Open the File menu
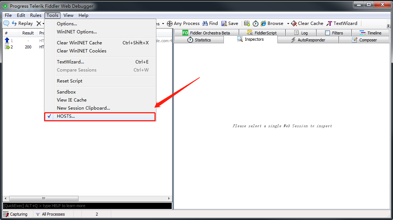The width and height of the screenshot is (393, 220). 8,15
